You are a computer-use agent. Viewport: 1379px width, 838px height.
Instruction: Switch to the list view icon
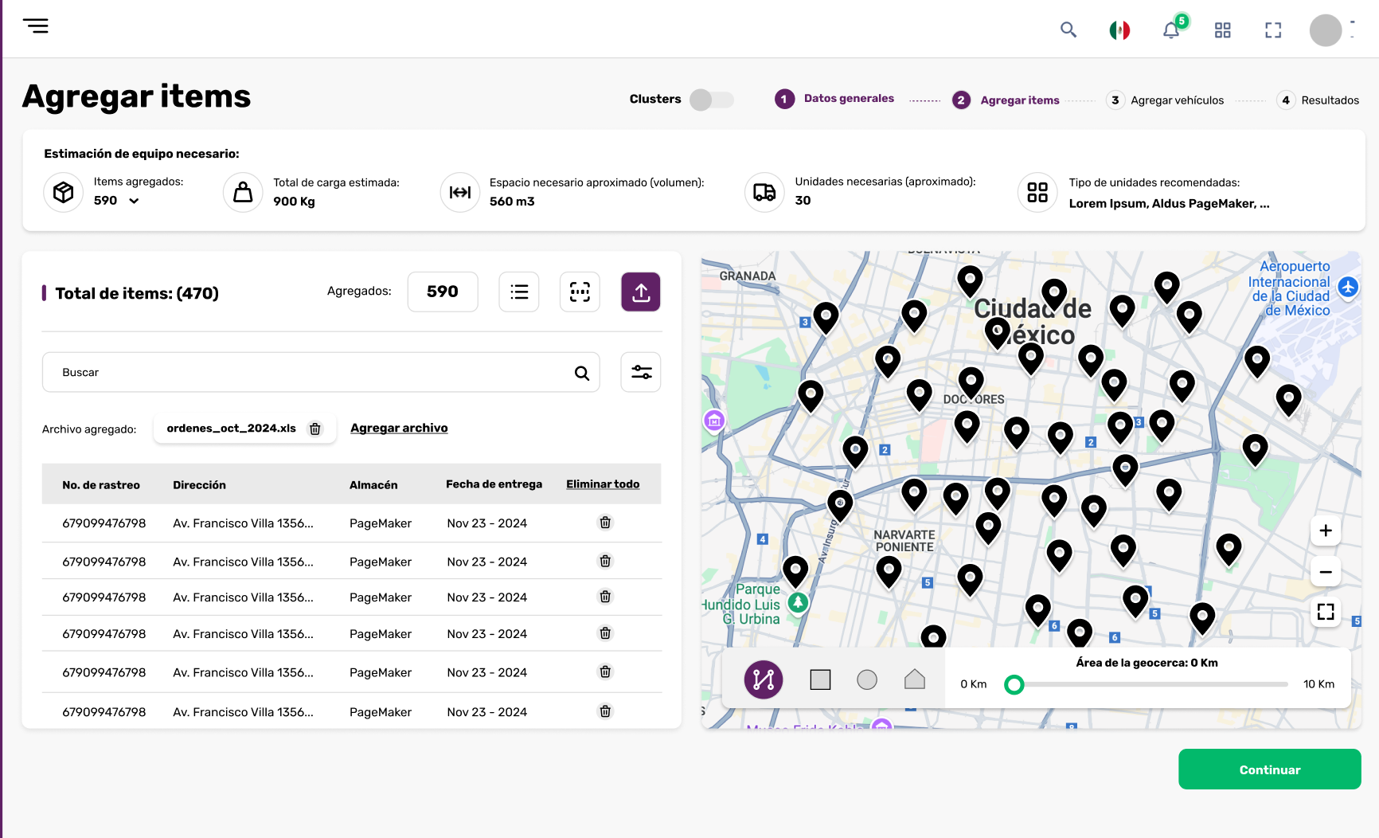519,292
